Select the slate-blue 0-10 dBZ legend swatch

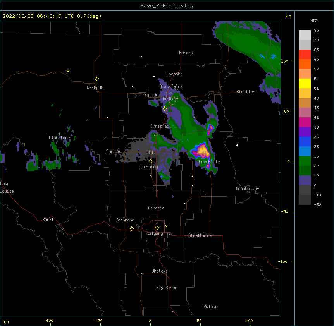305,180
